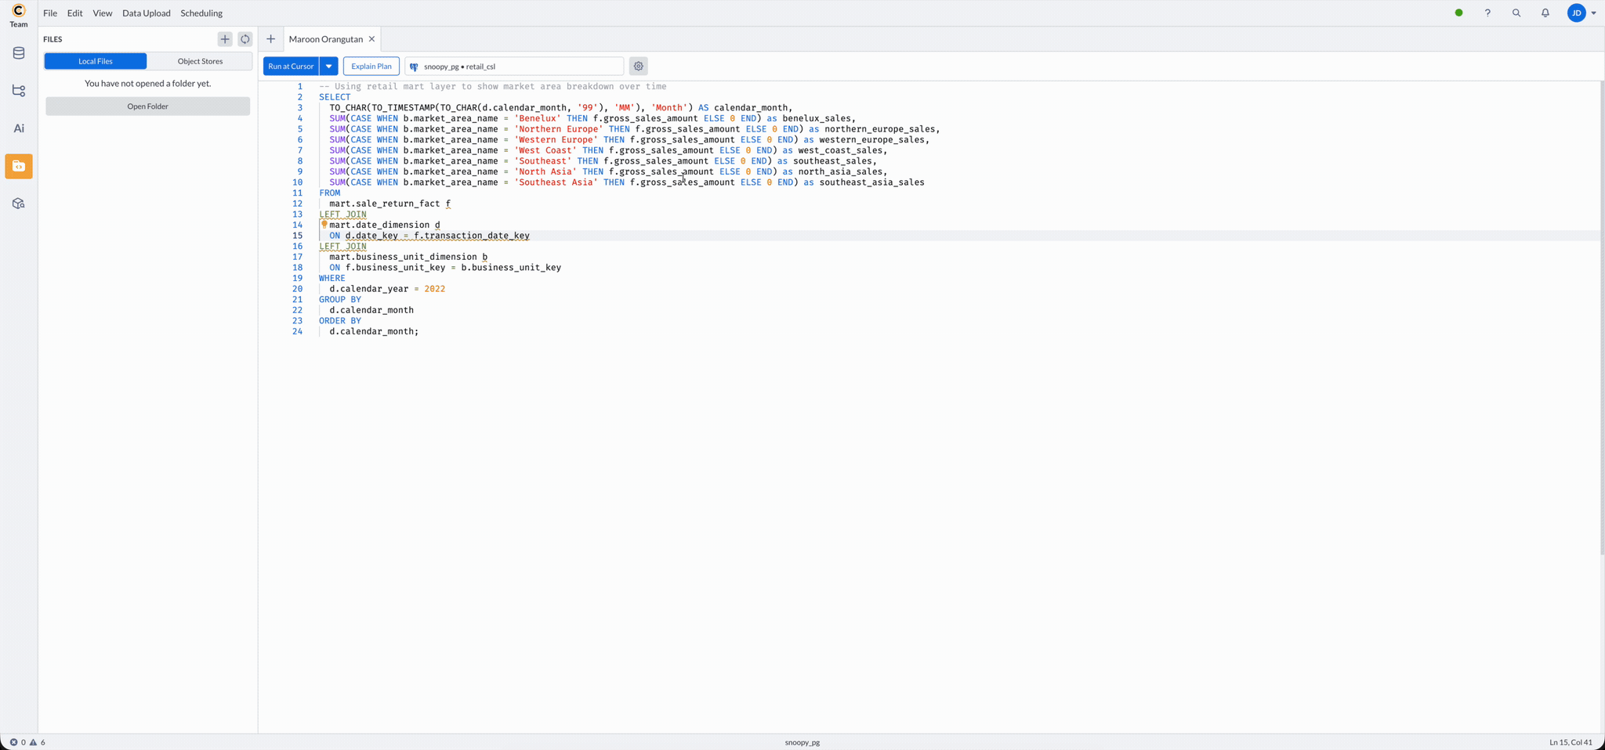Click the Explain Plan button
Image resolution: width=1605 pixels, height=750 pixels.
tap(371, 67)
